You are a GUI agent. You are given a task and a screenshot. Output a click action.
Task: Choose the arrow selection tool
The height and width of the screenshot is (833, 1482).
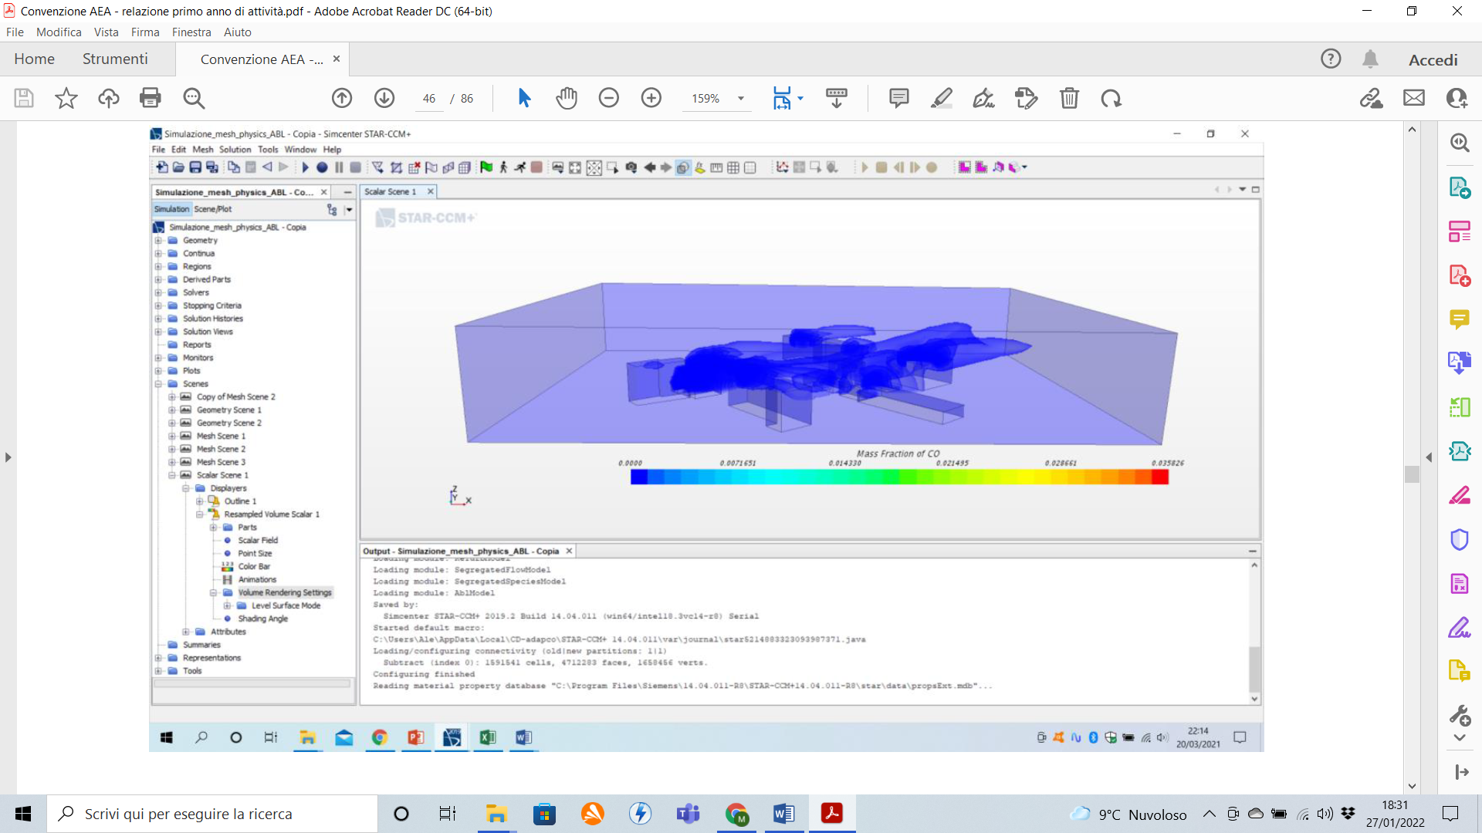pos(524,98)
